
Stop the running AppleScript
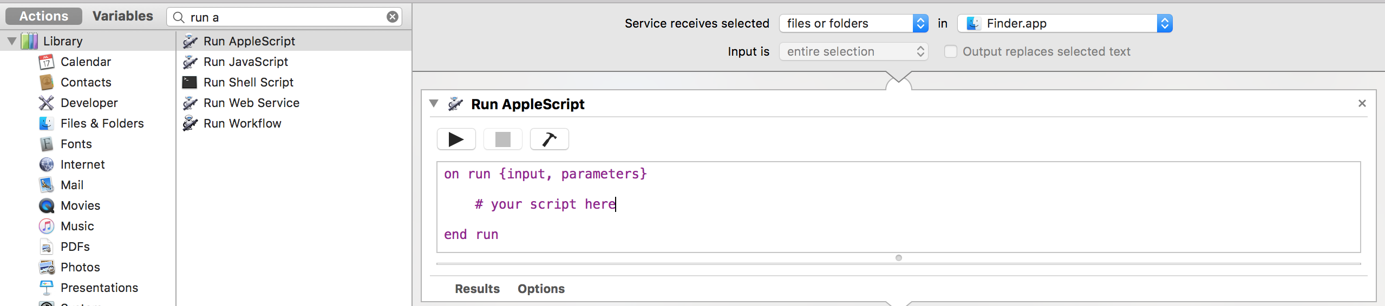pyautogui.click(x=503, y=139)
